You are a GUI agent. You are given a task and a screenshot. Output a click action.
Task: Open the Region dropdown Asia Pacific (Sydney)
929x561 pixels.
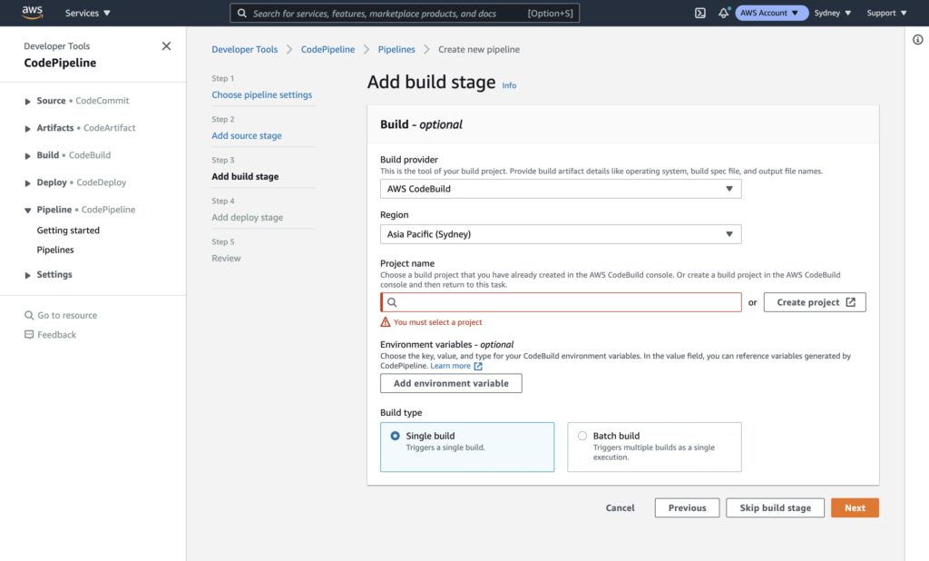(x=561, y=234)
